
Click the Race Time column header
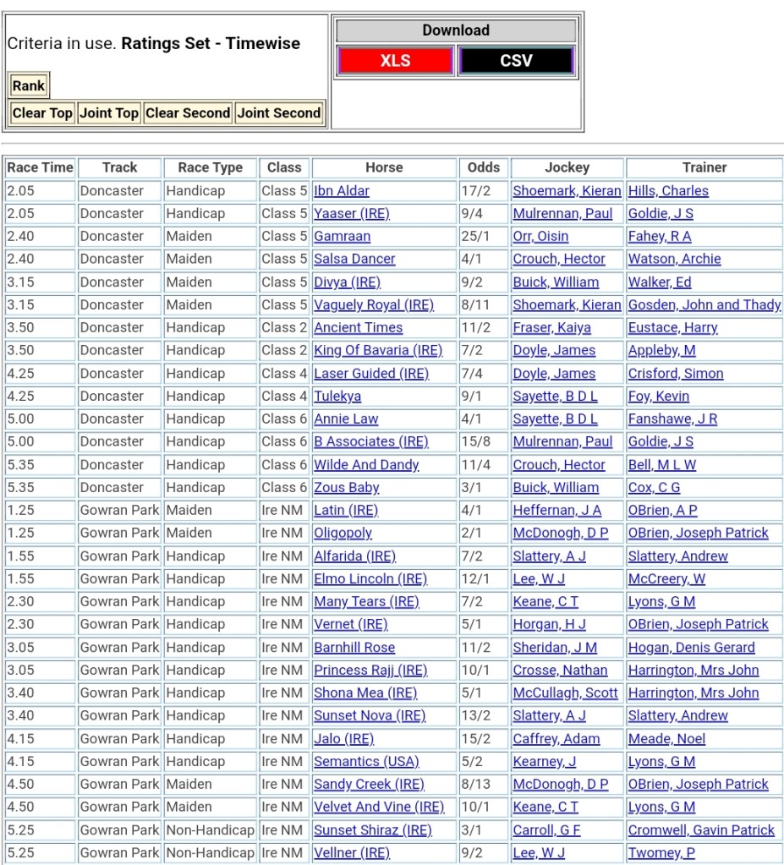40,167
